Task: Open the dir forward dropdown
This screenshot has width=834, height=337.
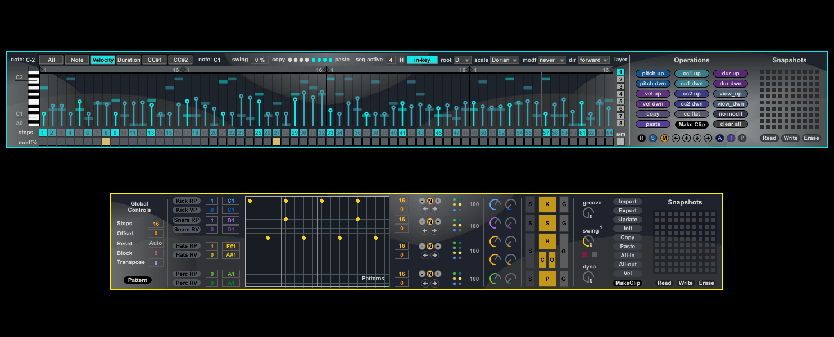Action: 593,60
